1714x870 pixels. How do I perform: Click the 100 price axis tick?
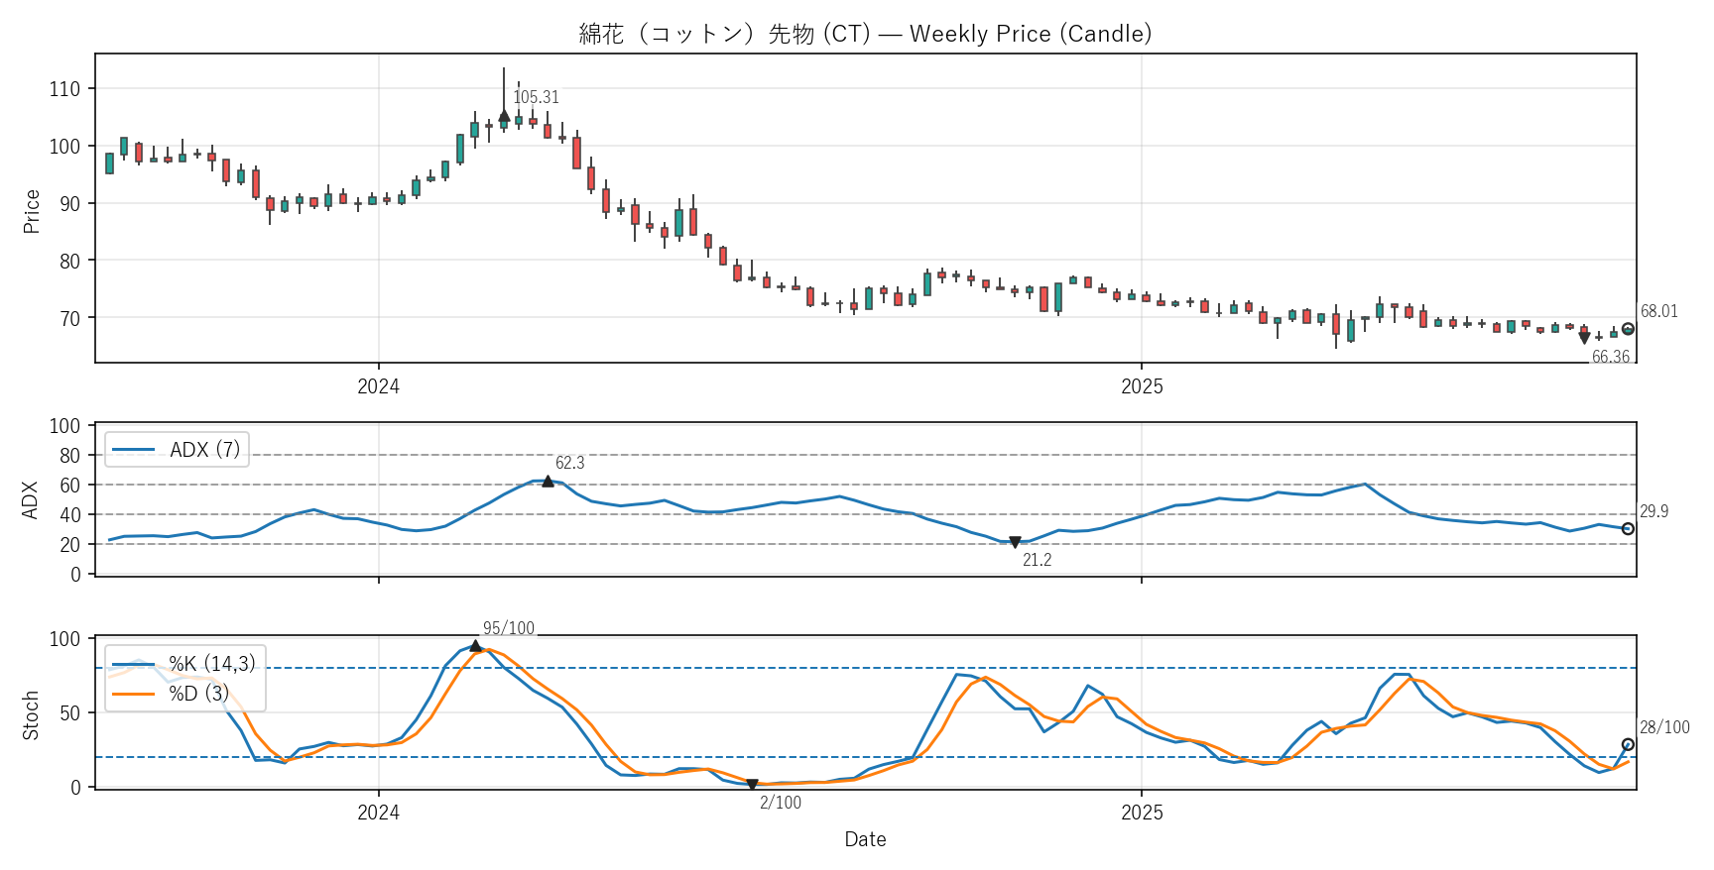point(64,147)
